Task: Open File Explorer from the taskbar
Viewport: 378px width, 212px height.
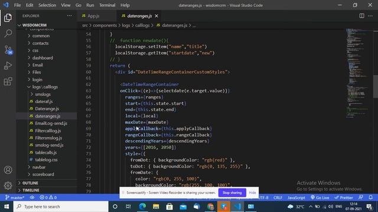Action: click(156, 207)
